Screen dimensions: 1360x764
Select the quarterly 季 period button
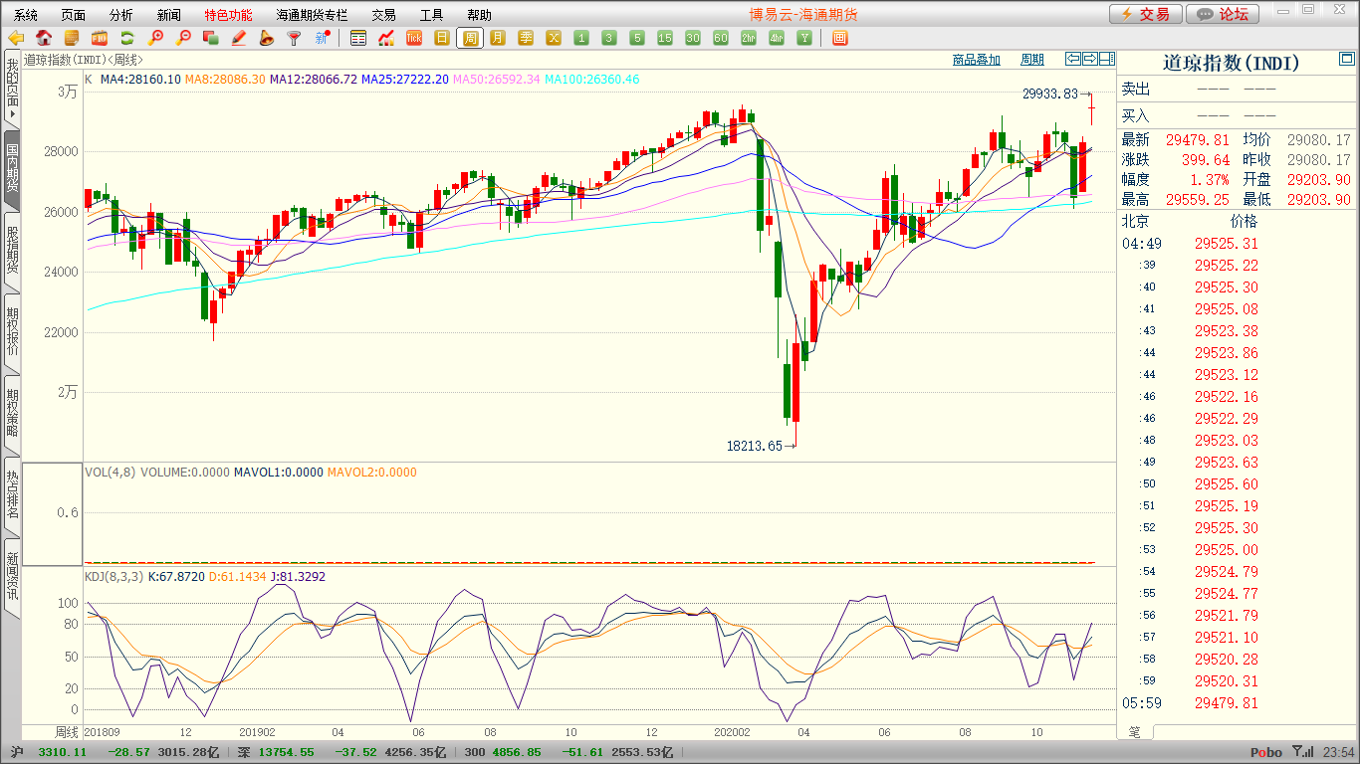[526, 38]
